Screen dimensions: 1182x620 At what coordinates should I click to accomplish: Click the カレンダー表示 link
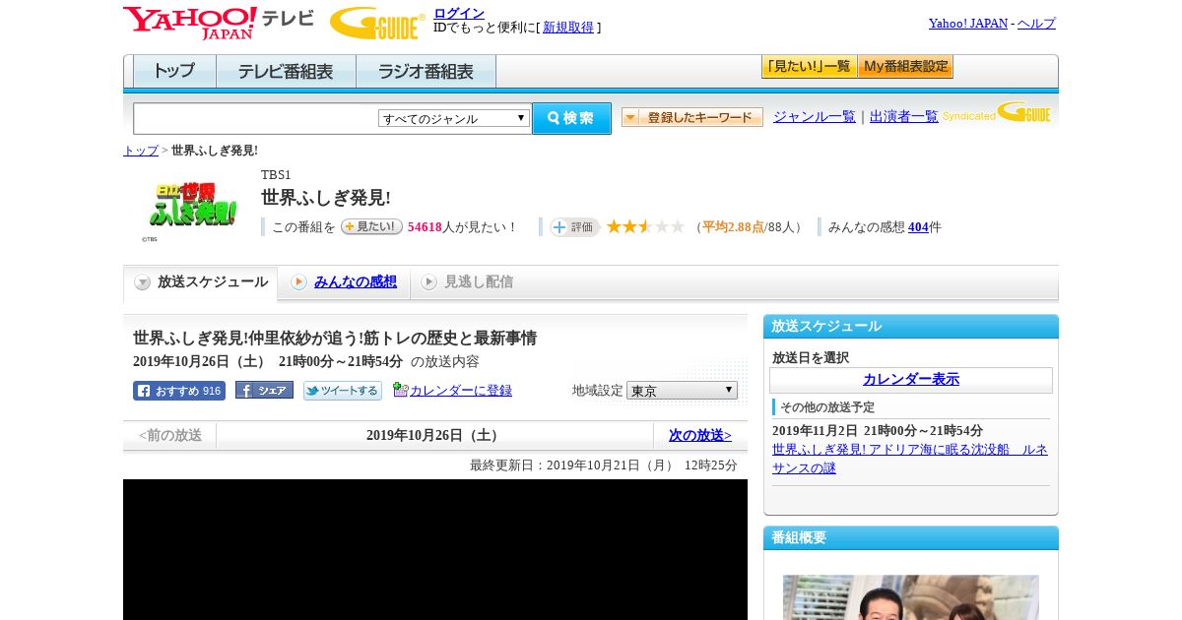click(x=911, y=379)
